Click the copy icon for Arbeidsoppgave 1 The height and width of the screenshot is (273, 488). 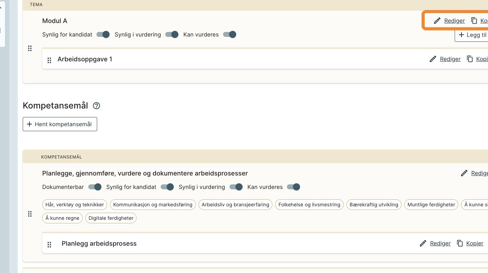pos(470,59)
